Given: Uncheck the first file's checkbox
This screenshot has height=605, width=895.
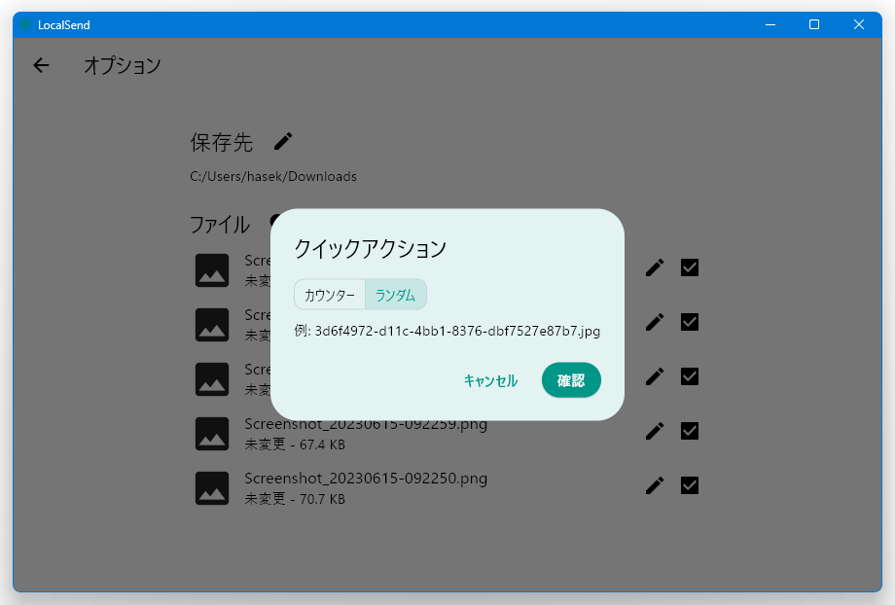Looking at the screenshot, I should pos(690,267).
